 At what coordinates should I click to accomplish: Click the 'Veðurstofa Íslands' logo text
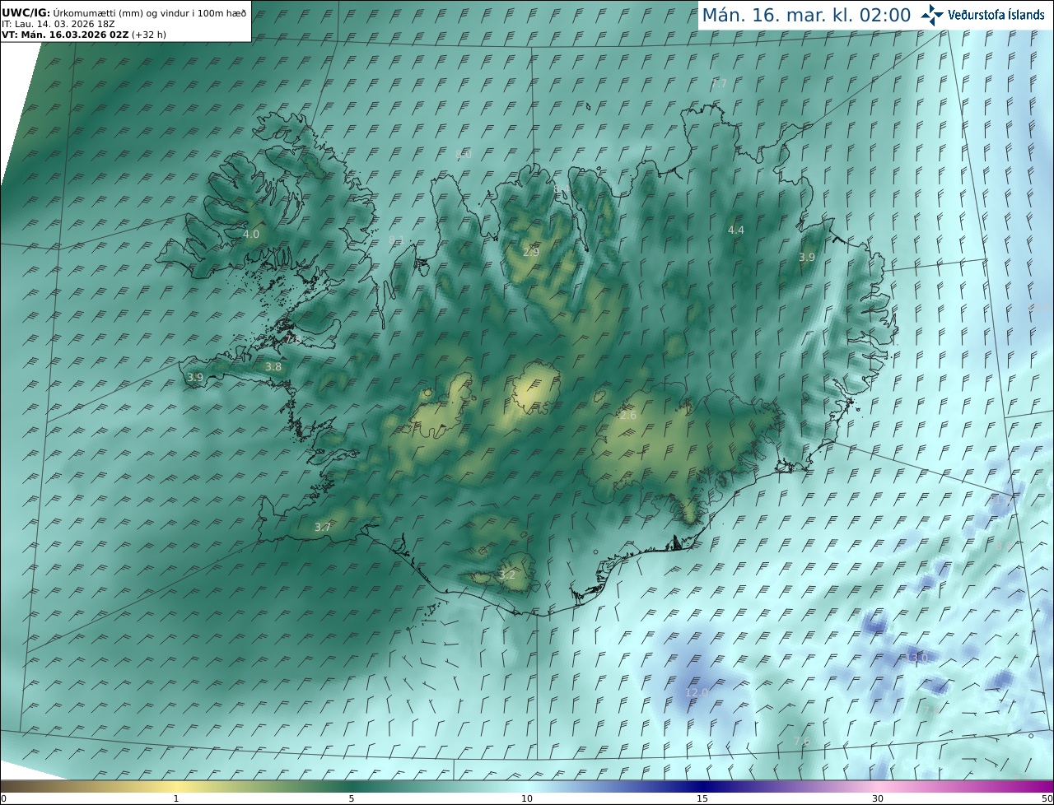[x=996, y=15]
